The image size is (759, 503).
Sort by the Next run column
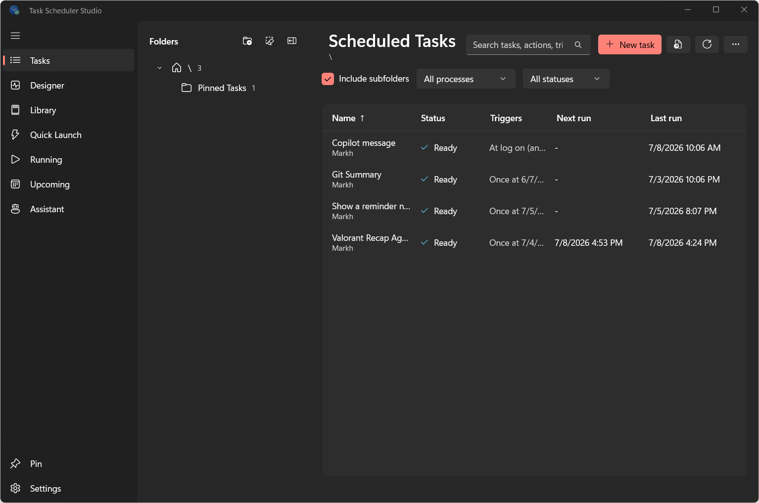tap(573, 118)
